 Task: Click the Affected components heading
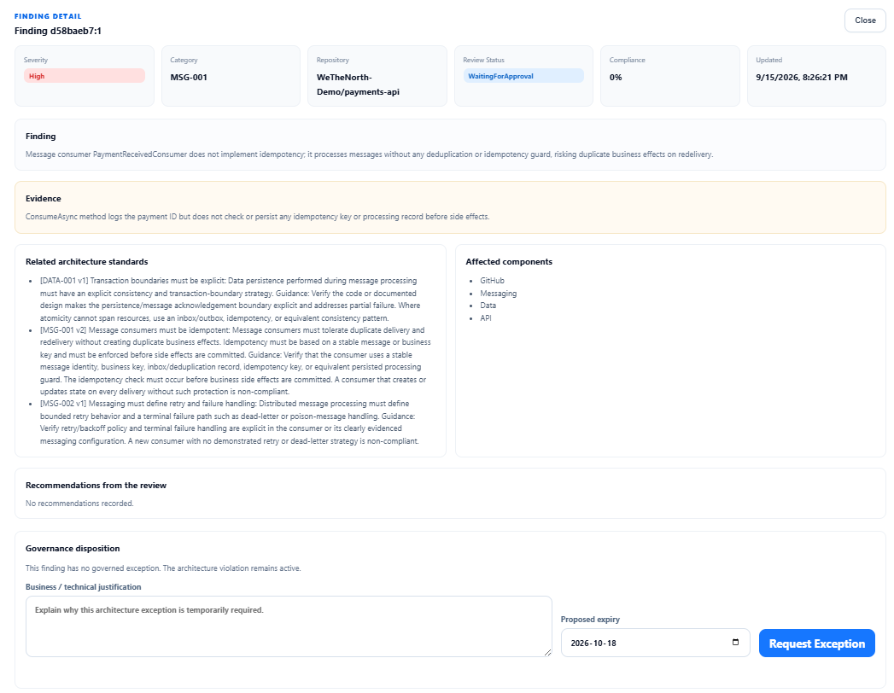click(x=509, y=262)
